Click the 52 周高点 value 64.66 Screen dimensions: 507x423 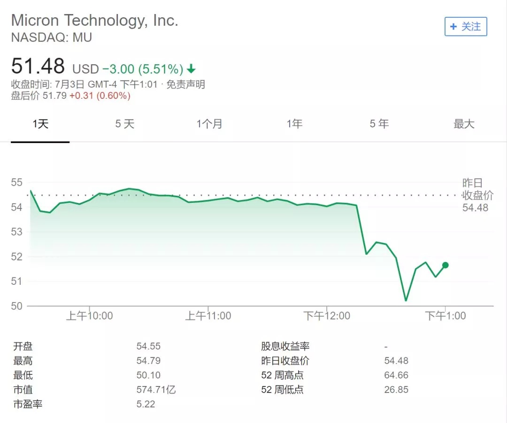pyautogui.click(x=396, y=375)
